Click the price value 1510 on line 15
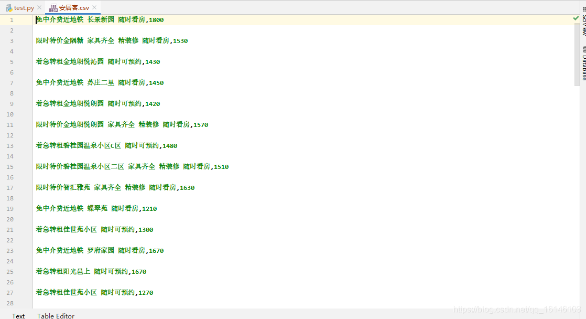Screen dimensions: 586x319 pyautogui.click(x=221, y=167)
